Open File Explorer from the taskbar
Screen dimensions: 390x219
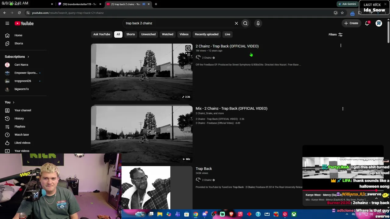click(160, 214)
